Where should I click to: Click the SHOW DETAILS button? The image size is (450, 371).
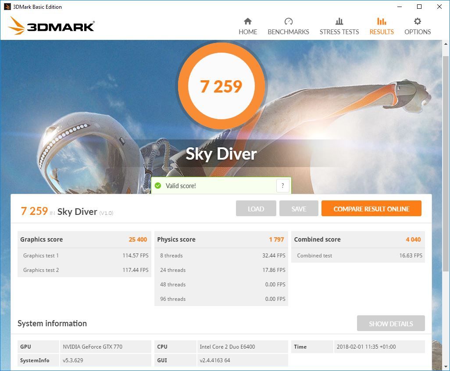391,323
